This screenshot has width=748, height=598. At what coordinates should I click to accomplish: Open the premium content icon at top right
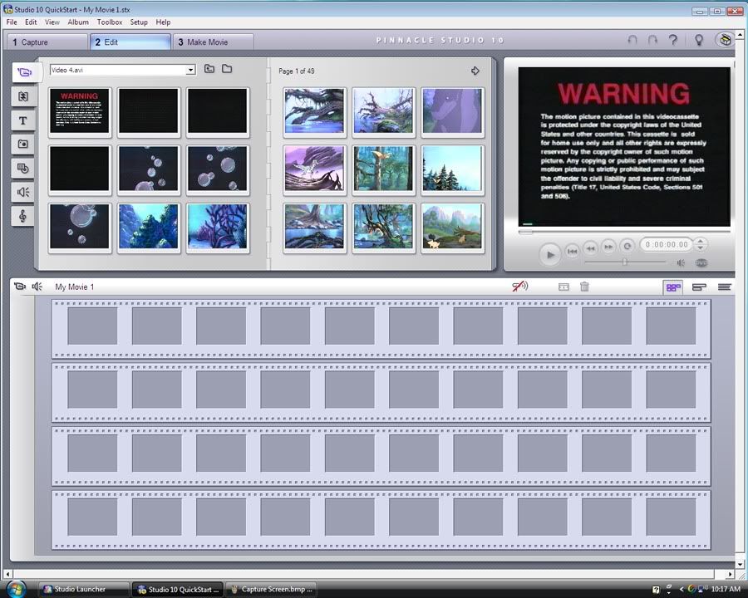pos(725,40)
